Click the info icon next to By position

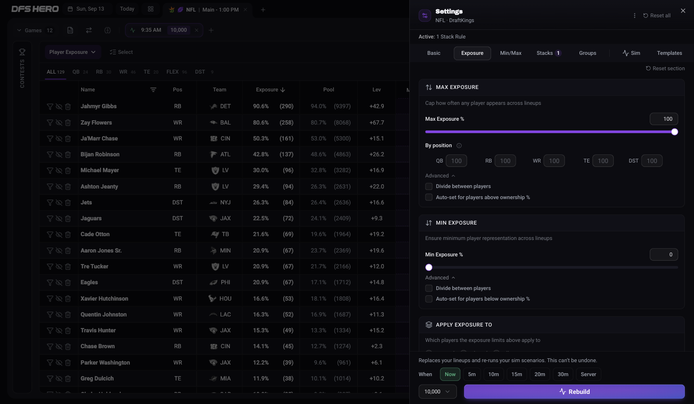tap(459, 146)
